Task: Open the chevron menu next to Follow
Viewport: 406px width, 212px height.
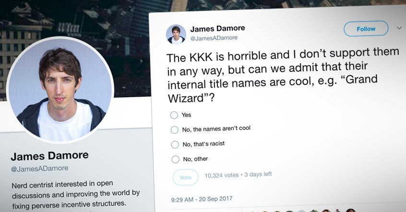Action: pyautogui.click(x=399, y=28)
